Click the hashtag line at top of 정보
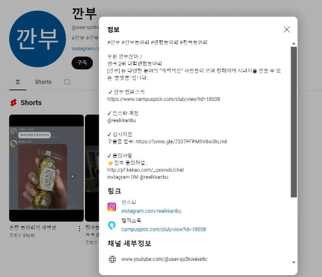 [x=157, y=42]
